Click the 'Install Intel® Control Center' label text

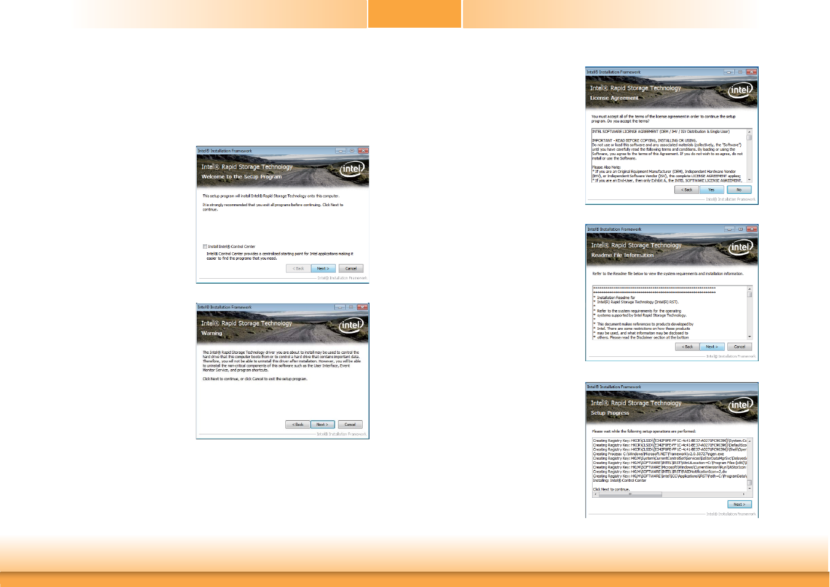tap(232, 247)
